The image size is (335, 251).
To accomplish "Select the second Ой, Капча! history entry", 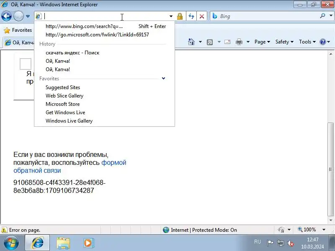I will (104, 69).
